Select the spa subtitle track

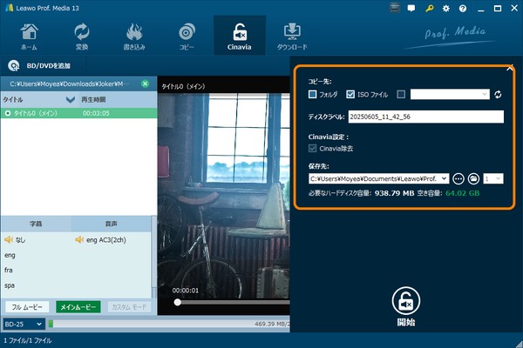pyautogui.click(x=10, y=285)
